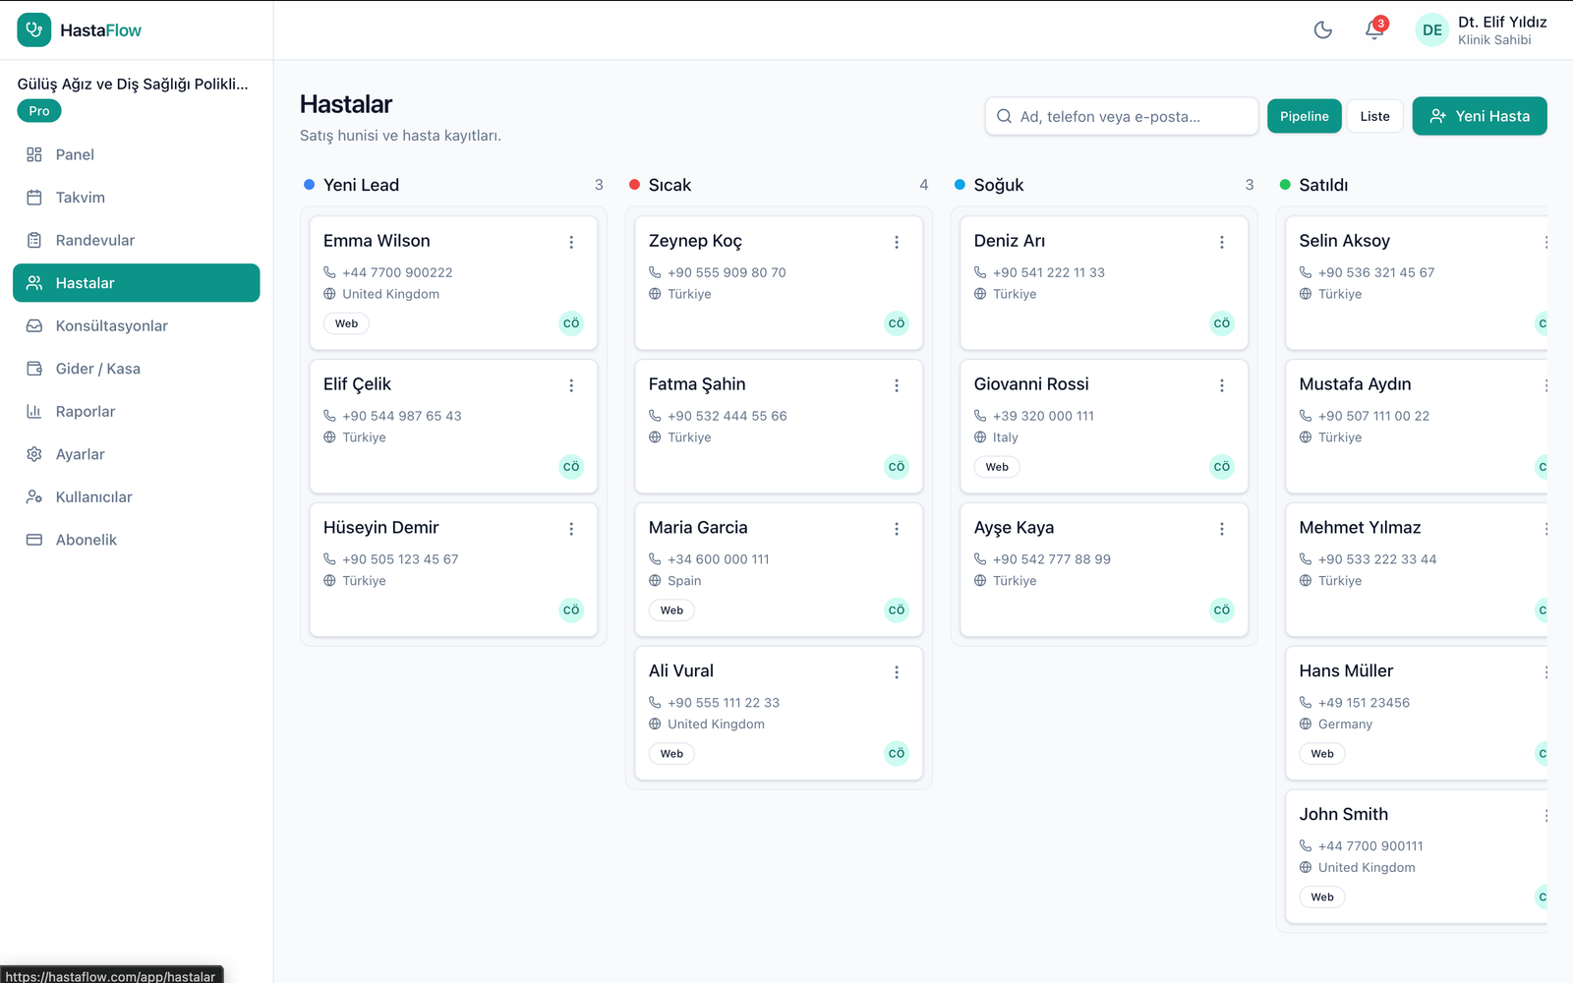Image resolution: width=1573 pixels, height=983 pixels.
Task: Click clinic name Gülüş Ağız ve Diş Sağlığı
Action: pos(133,85)
